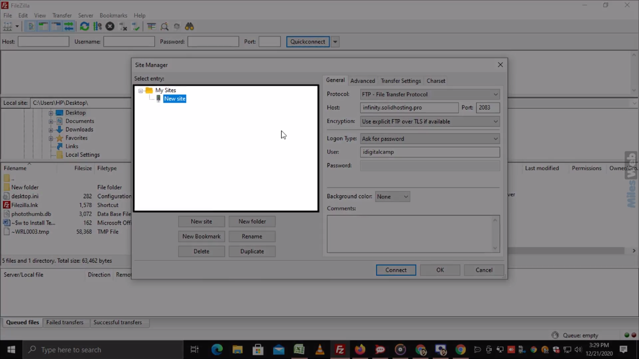Open the Background color dropdown
Viewport: 639px width, 359px height.
(392, 197)
